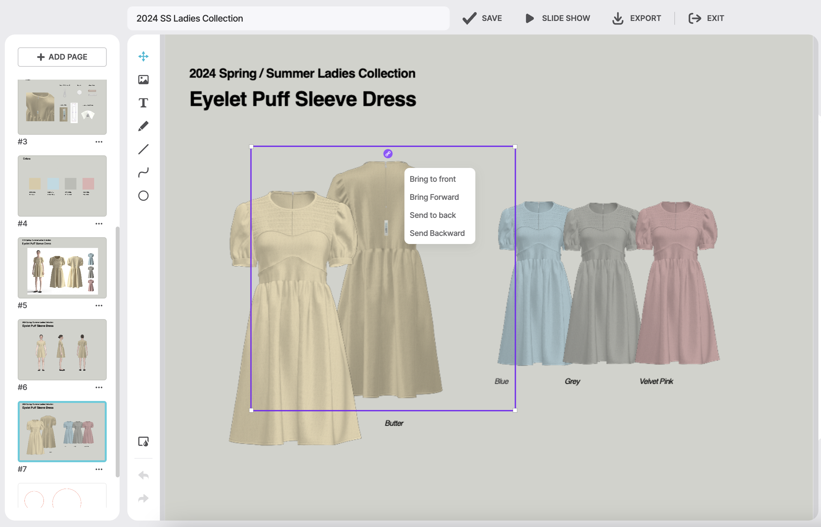
Task: Exit the editor
Action: tap(706, 18)
